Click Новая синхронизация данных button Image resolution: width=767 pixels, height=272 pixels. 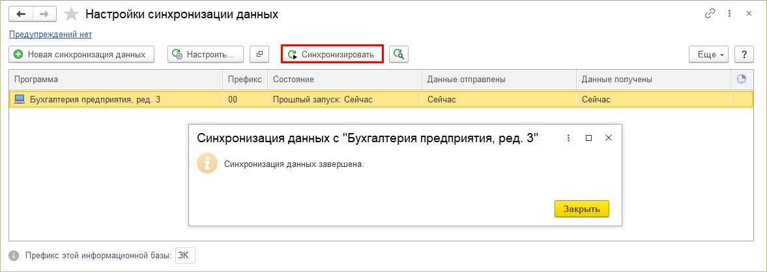coord(81,54)
